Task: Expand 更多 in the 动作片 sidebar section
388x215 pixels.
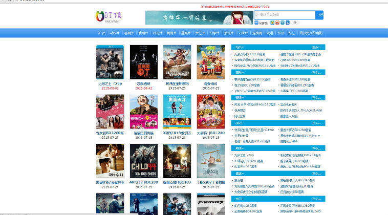Action: coord(316,47)
